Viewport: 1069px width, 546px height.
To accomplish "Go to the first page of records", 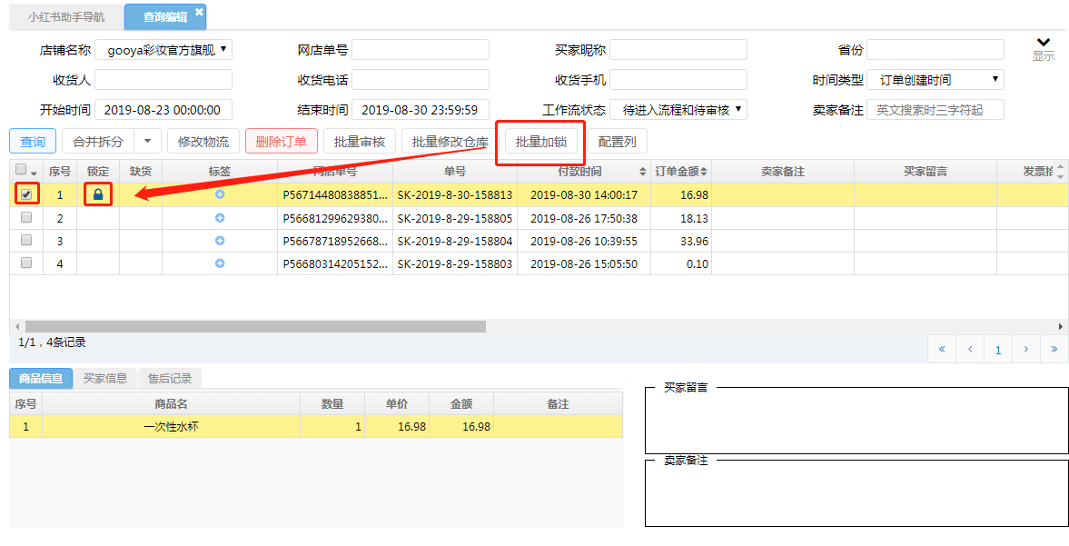I will [x=942, y=349].
